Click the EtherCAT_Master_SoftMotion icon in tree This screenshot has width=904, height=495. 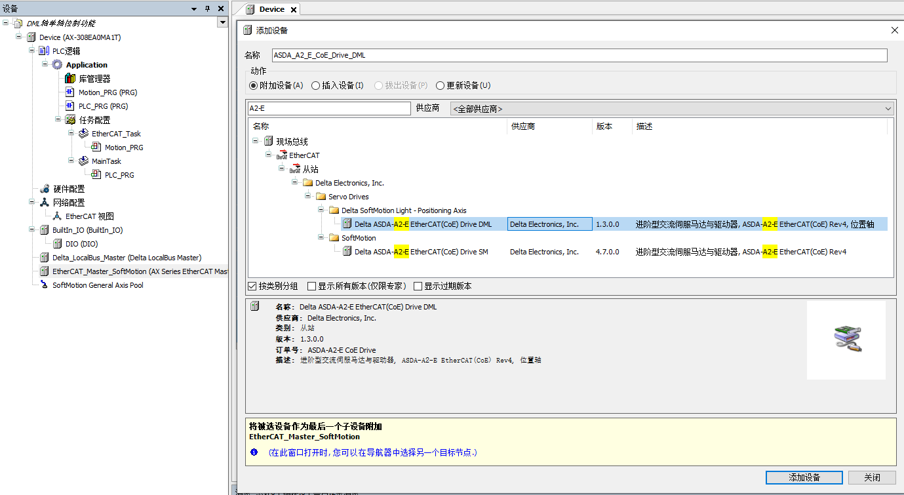coord(45,271)
